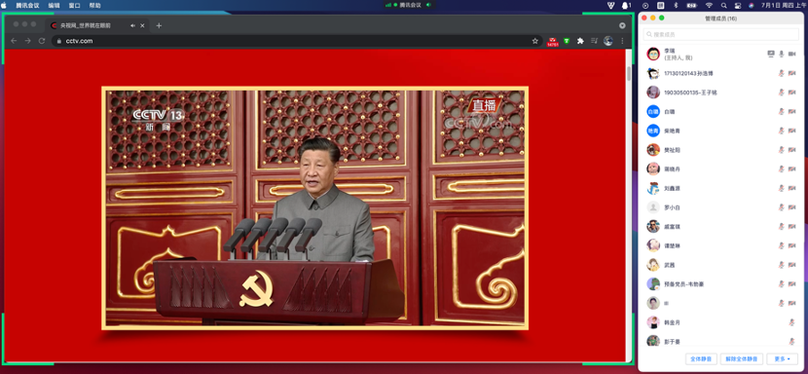Click the 解除全体静音 button
Viewport: 808px width, 374px height.
click(742, 359)
